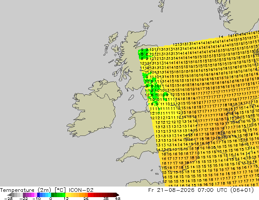
Task: Click the '12' legend scale value
Action: (66, 198)
